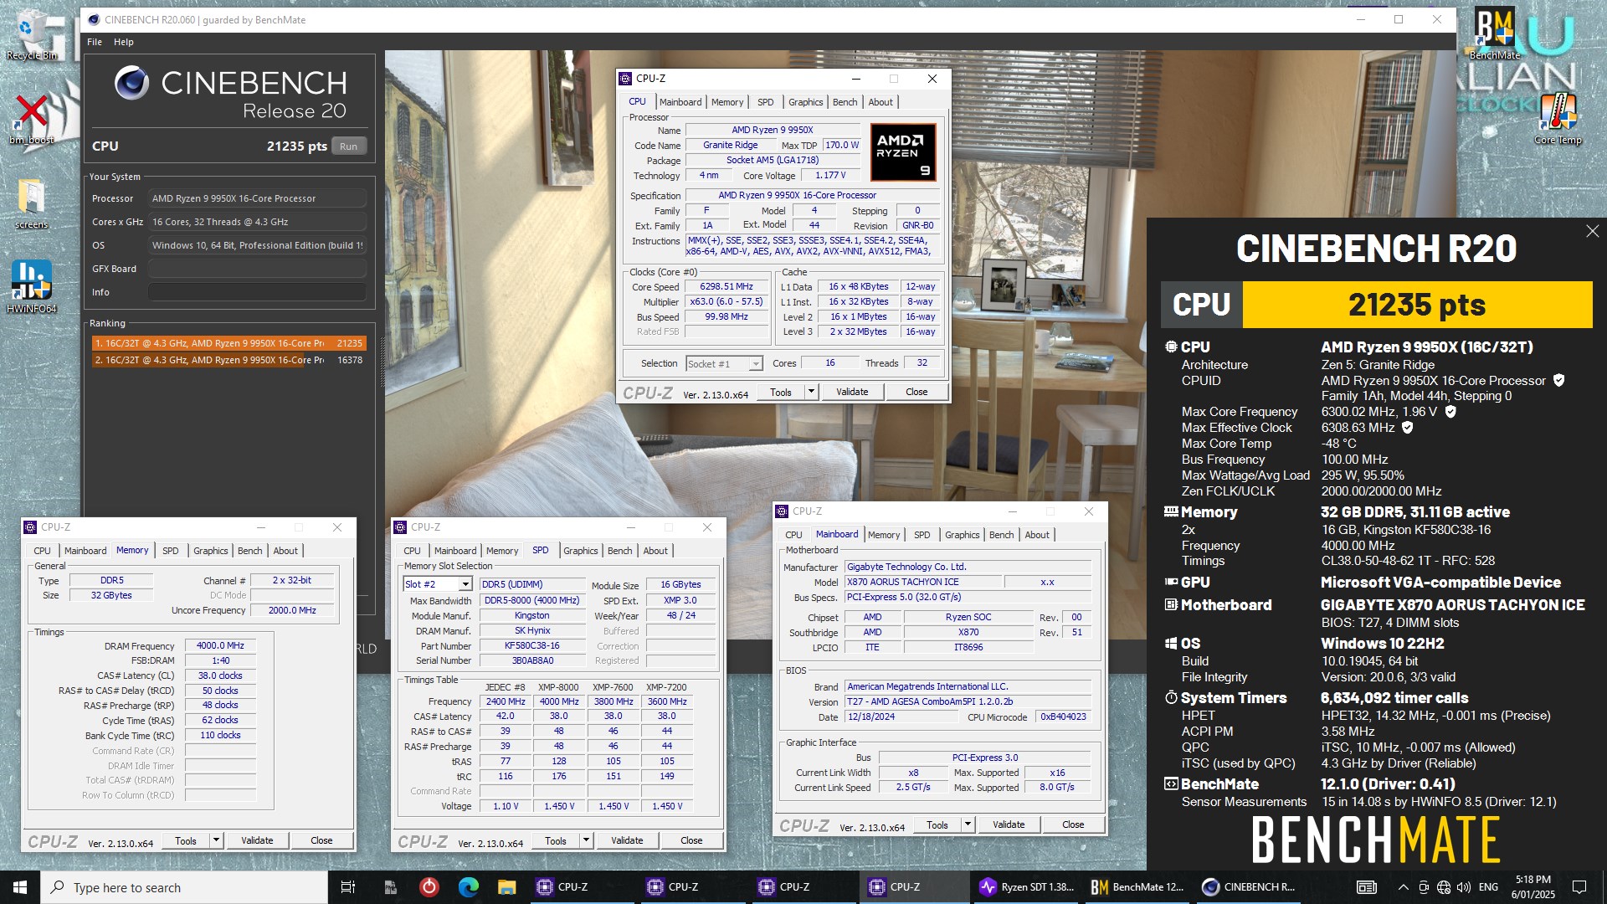
Task: Open the Recycle Bin desktop icon
Action: click(x=31, y=35)
